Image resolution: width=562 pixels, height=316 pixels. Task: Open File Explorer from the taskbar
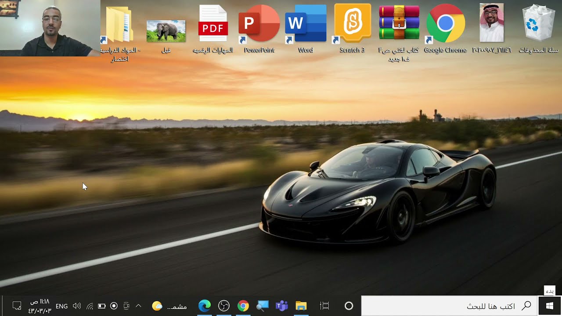pos(301,306)
